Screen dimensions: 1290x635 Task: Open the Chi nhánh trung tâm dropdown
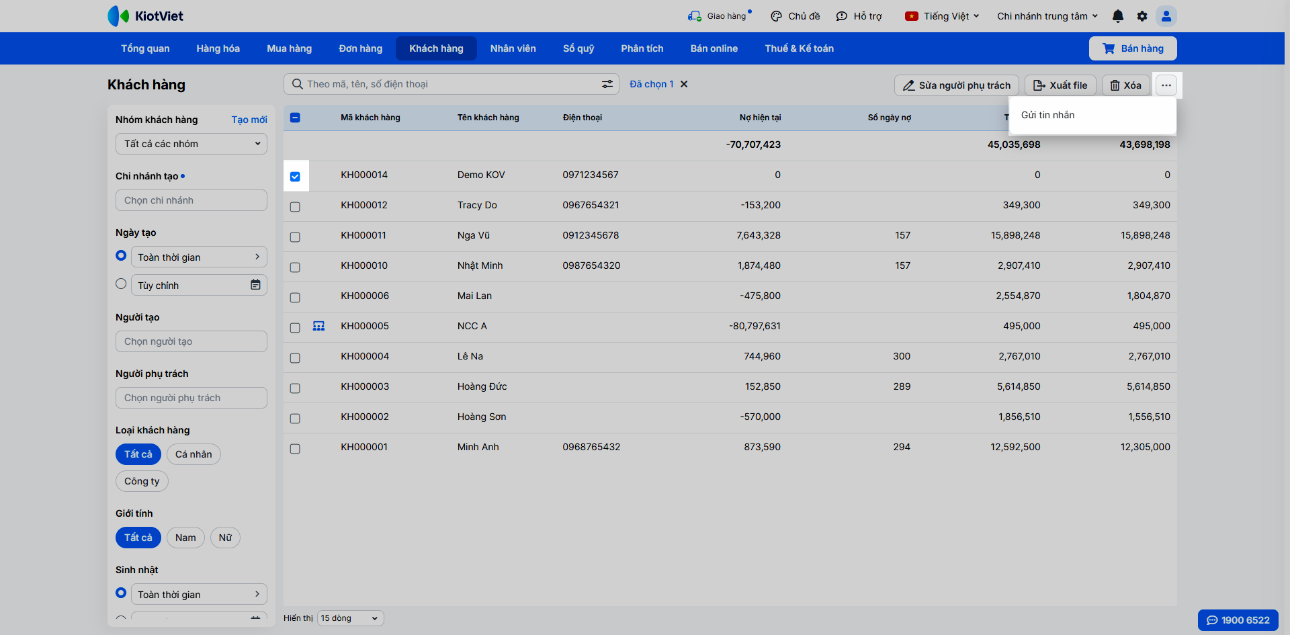[x=1047, y=16]
